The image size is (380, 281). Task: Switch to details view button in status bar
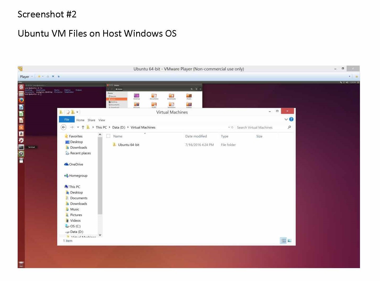point(283,240)
